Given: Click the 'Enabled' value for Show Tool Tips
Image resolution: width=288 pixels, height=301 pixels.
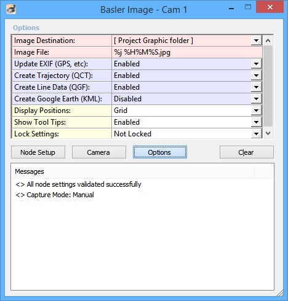Looking at the screenshot, I should click(127, 122).
